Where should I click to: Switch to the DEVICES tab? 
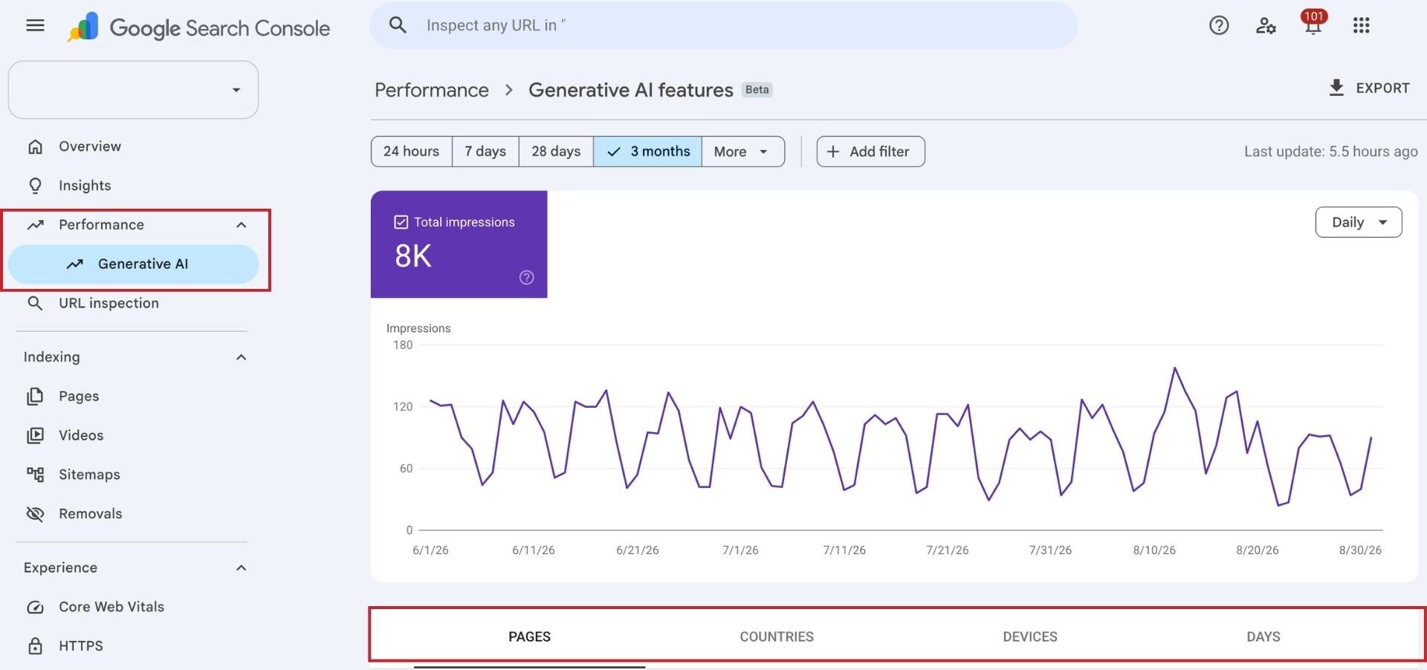1030,637
